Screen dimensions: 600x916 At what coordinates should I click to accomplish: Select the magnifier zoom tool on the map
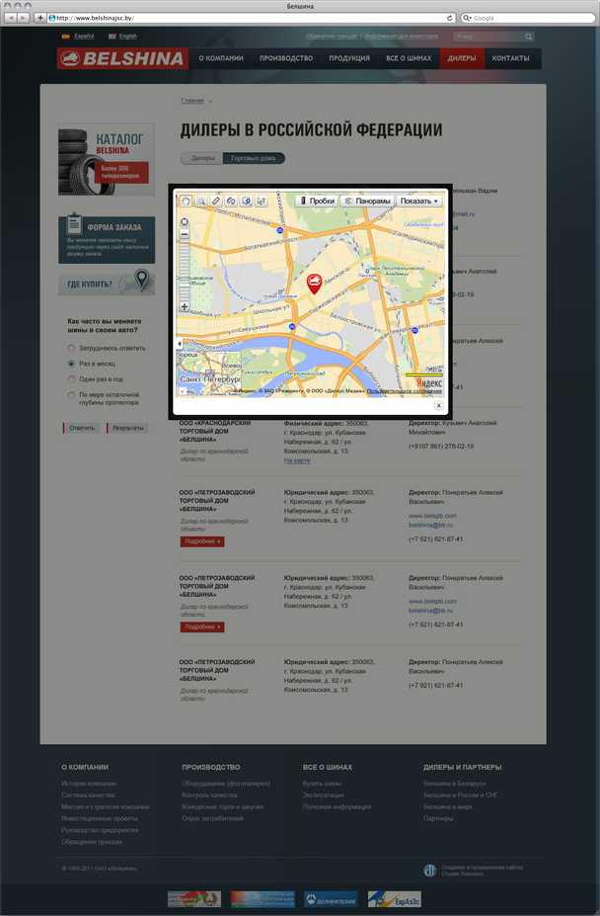coord(200,201)
